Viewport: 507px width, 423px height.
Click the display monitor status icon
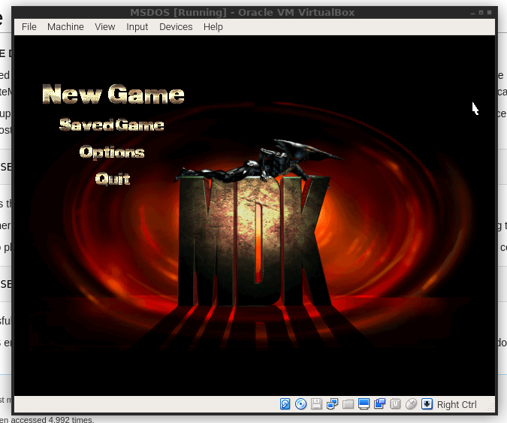[364, 404]
